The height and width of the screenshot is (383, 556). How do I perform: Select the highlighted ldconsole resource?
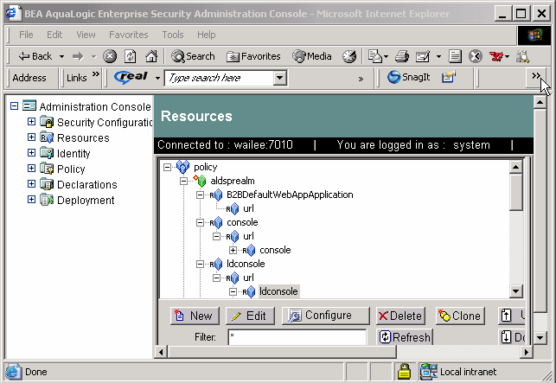pyautogui.click(x=278, y=291)
